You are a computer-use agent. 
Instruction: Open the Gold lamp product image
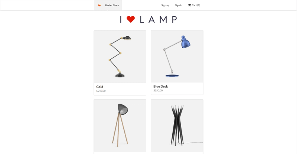tap(120, 57)
